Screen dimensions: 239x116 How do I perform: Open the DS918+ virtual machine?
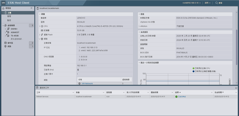[x=14, y=29]
